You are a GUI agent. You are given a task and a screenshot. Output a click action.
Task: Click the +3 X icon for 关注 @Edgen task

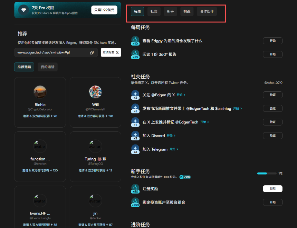135,95
